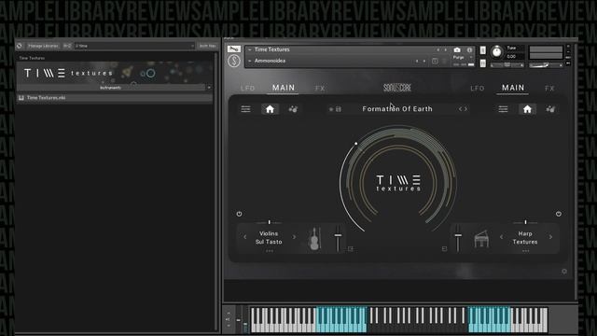The image size is (597, 336).
Task: Switch to the left MAIN tab
Action: pos(284,88)
